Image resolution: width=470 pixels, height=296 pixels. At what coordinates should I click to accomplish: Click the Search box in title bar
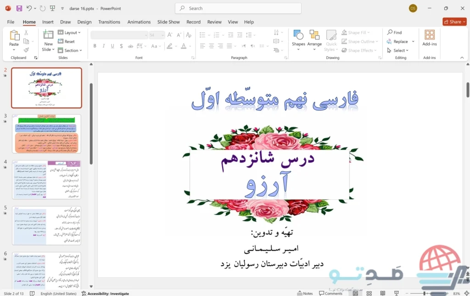[x=238, y=8]
